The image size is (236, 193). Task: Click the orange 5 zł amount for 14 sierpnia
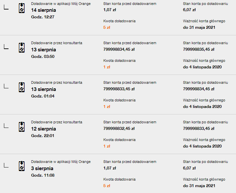coord(107,27)
